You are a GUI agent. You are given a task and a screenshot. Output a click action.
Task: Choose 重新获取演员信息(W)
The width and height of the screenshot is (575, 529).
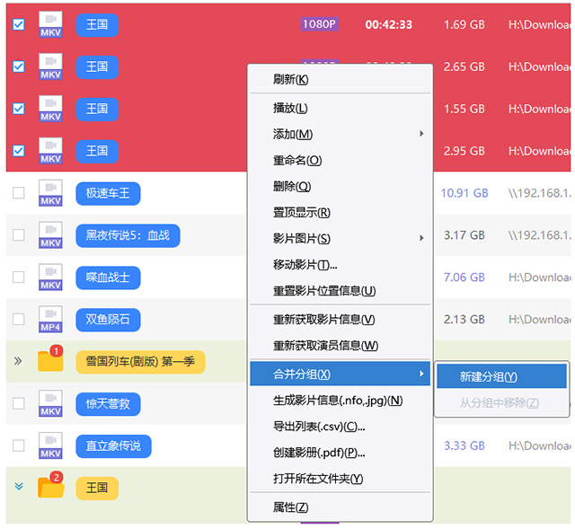pyautogui.click(x=340, y=346)
